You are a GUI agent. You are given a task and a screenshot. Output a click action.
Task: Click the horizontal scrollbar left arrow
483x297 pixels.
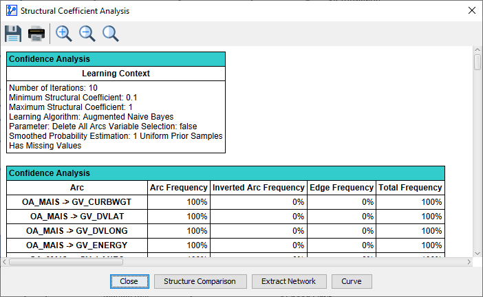(x=4, y=262)
